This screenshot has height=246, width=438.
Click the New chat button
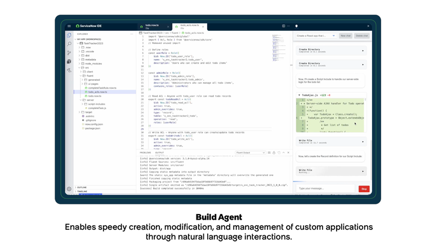[346, 35]
